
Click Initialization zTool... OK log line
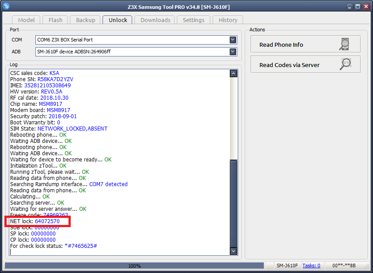(38, 166)
